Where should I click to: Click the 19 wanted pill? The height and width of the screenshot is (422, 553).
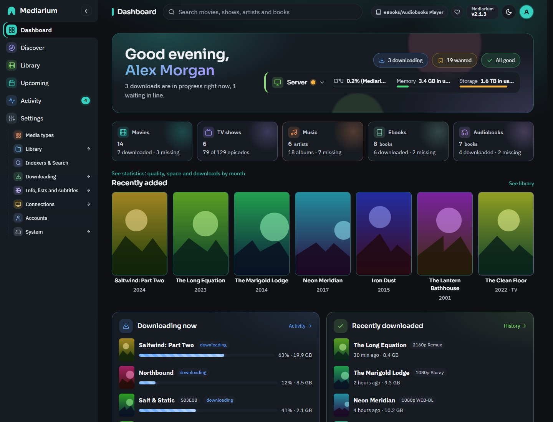[x=455, y=60]
